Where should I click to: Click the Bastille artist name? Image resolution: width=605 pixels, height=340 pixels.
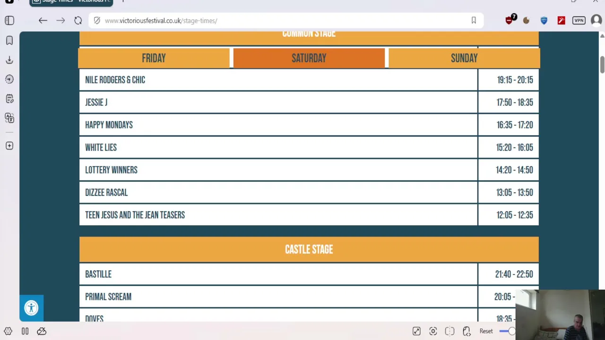click(x=98, y=274)
